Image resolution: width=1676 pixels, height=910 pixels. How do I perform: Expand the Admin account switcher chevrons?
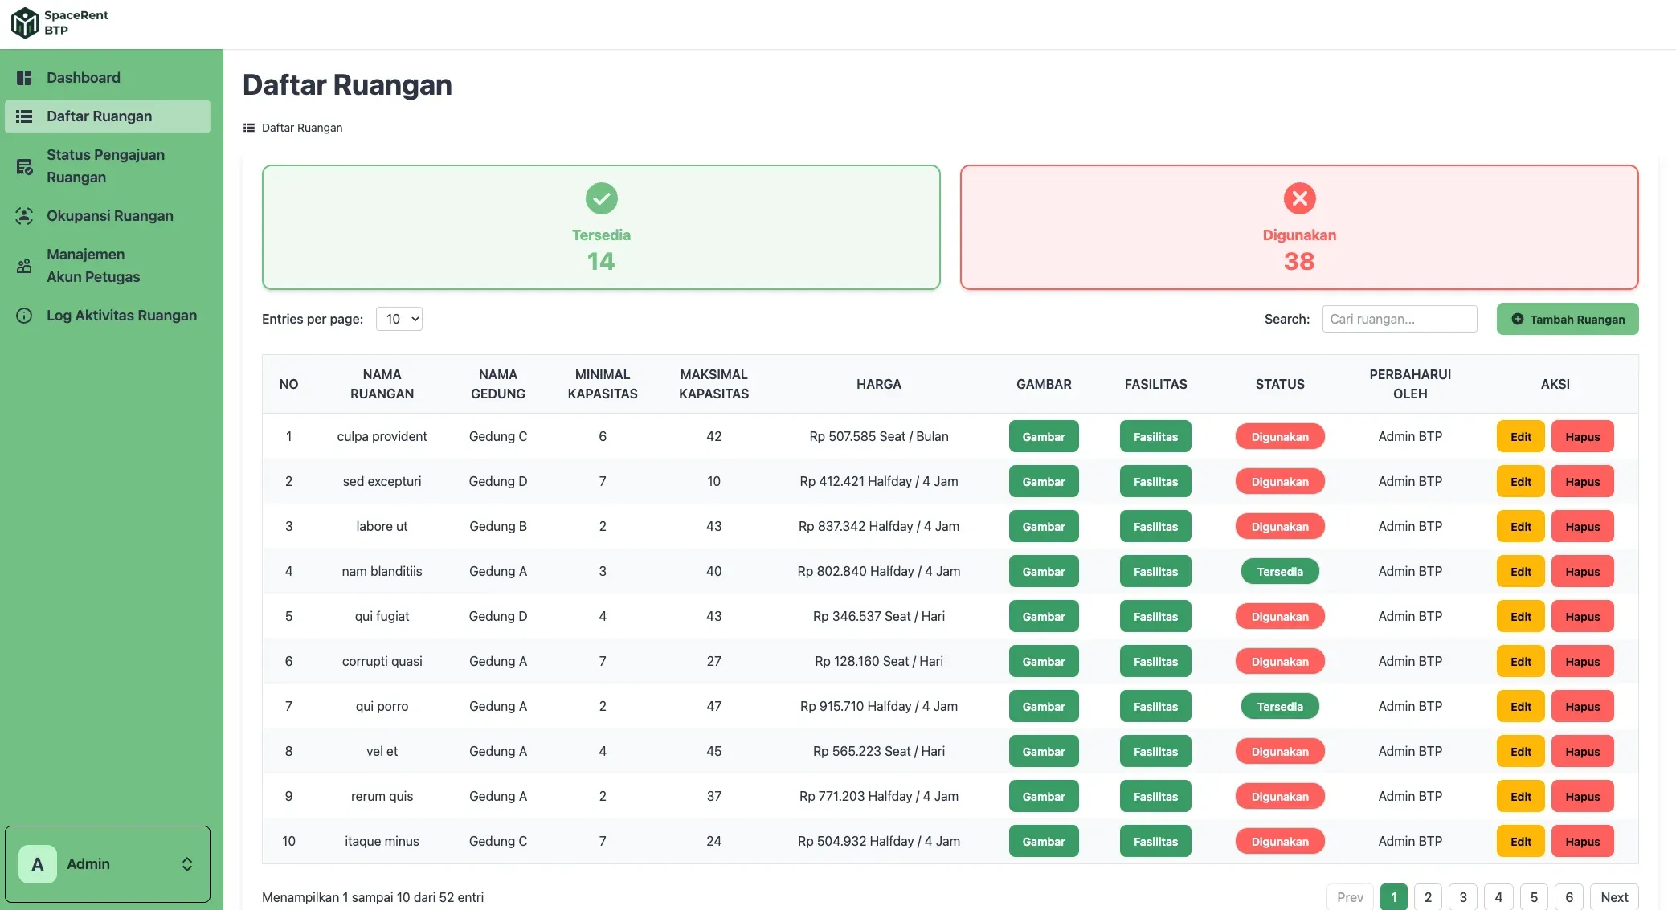point(187,864)
